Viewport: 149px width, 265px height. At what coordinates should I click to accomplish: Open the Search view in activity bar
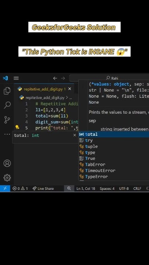7,105
